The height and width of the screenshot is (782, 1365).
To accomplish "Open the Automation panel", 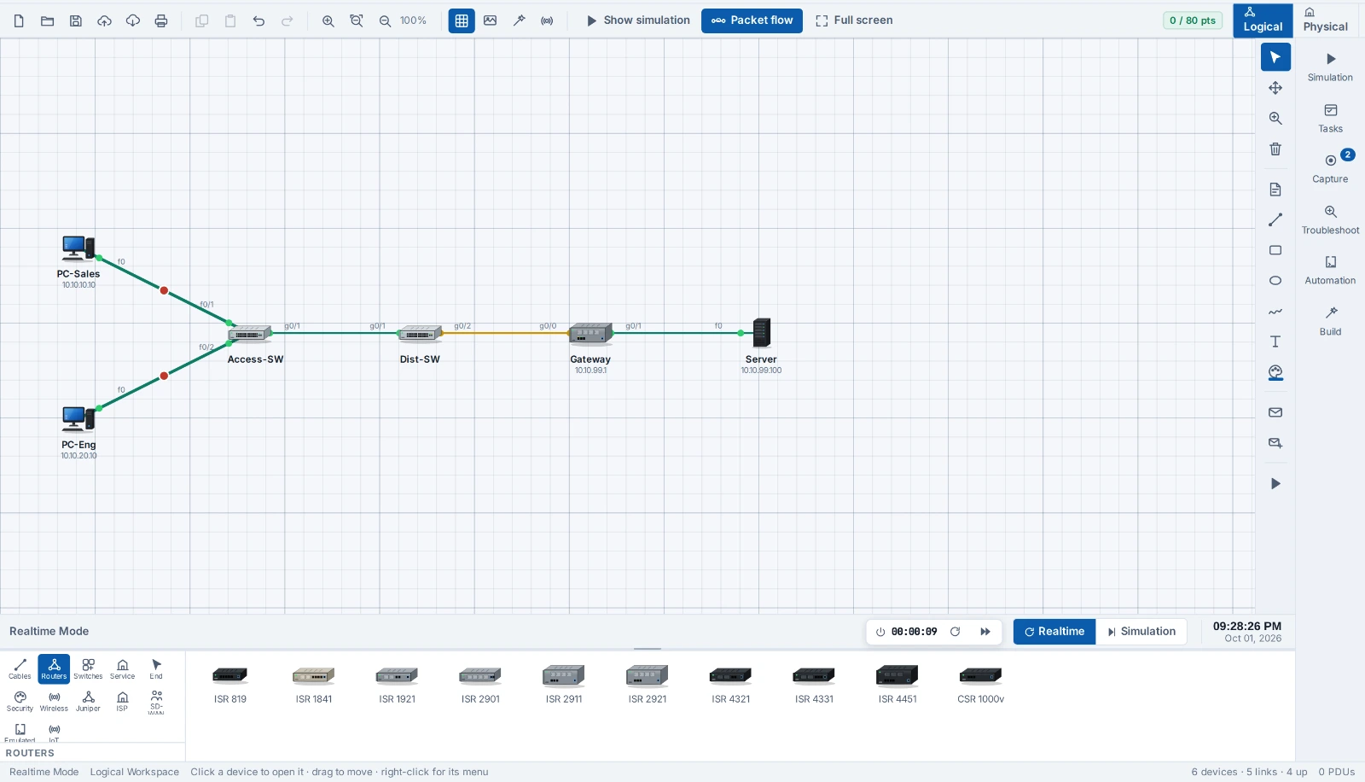I will tap(1330, 270).
